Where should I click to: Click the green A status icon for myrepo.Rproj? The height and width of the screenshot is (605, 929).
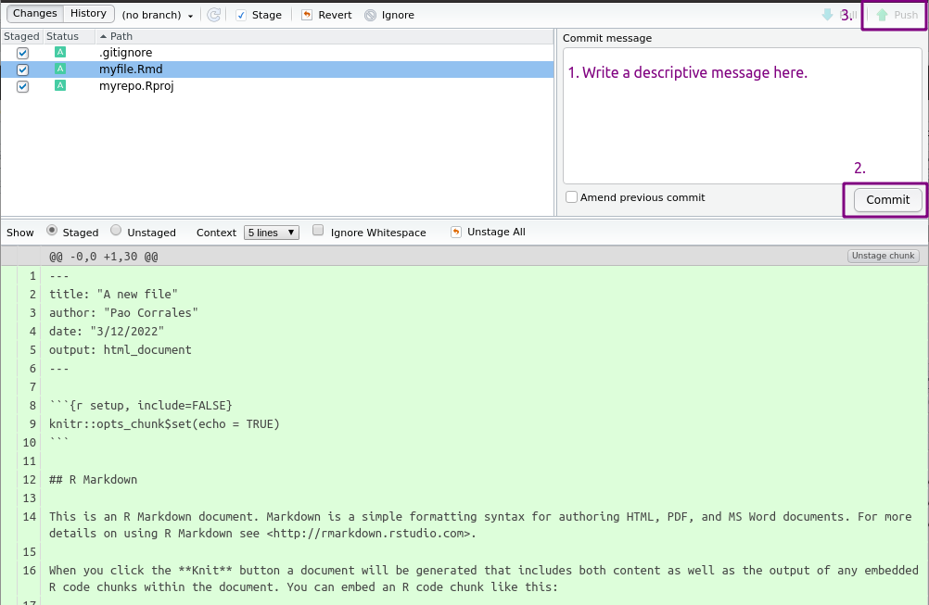(59, 85)
